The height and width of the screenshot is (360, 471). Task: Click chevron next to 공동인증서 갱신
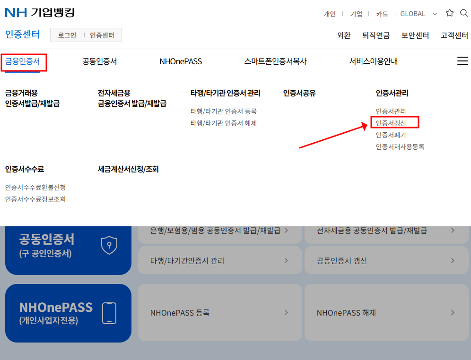tap(453, 260)
